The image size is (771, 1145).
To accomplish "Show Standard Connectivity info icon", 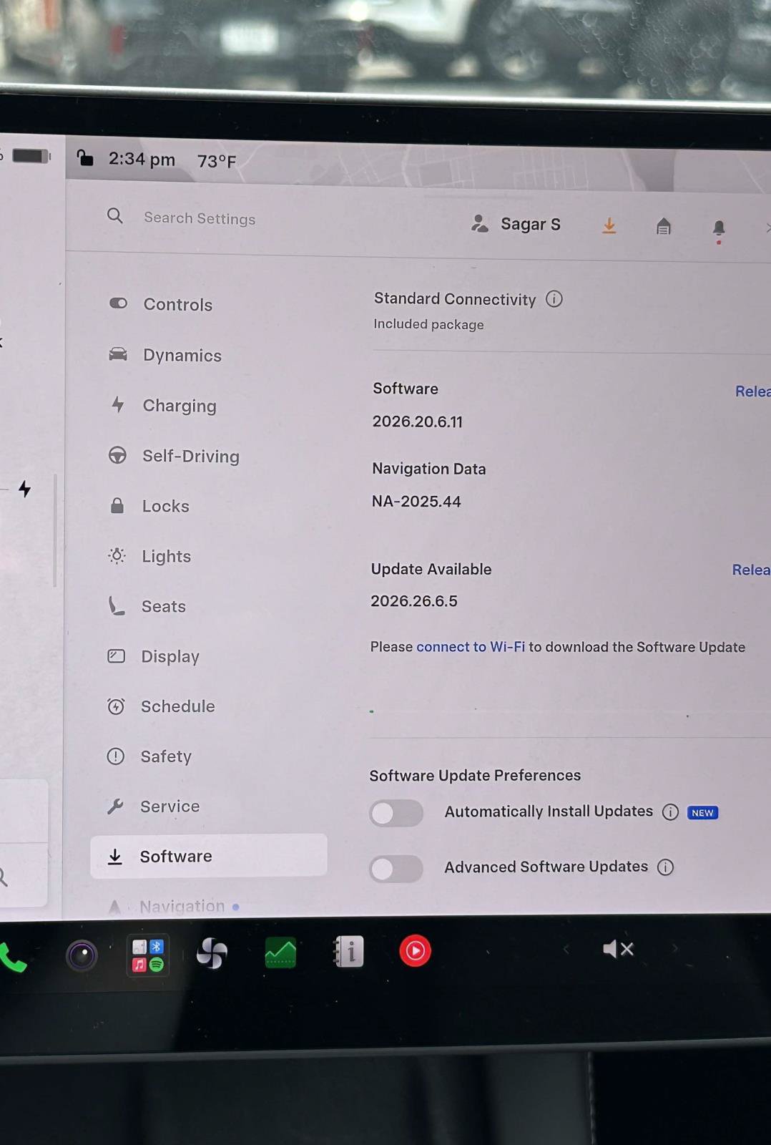I will 554,299.
